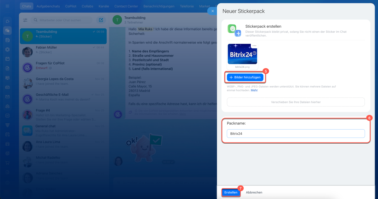Open the Benachrichtigungen tab
Screen dimensions: 378x199
159,6
